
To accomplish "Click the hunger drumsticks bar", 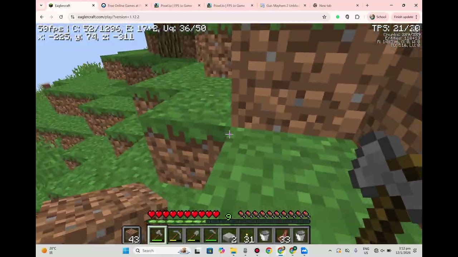I will pyautogui.click(x=274, y=215).
